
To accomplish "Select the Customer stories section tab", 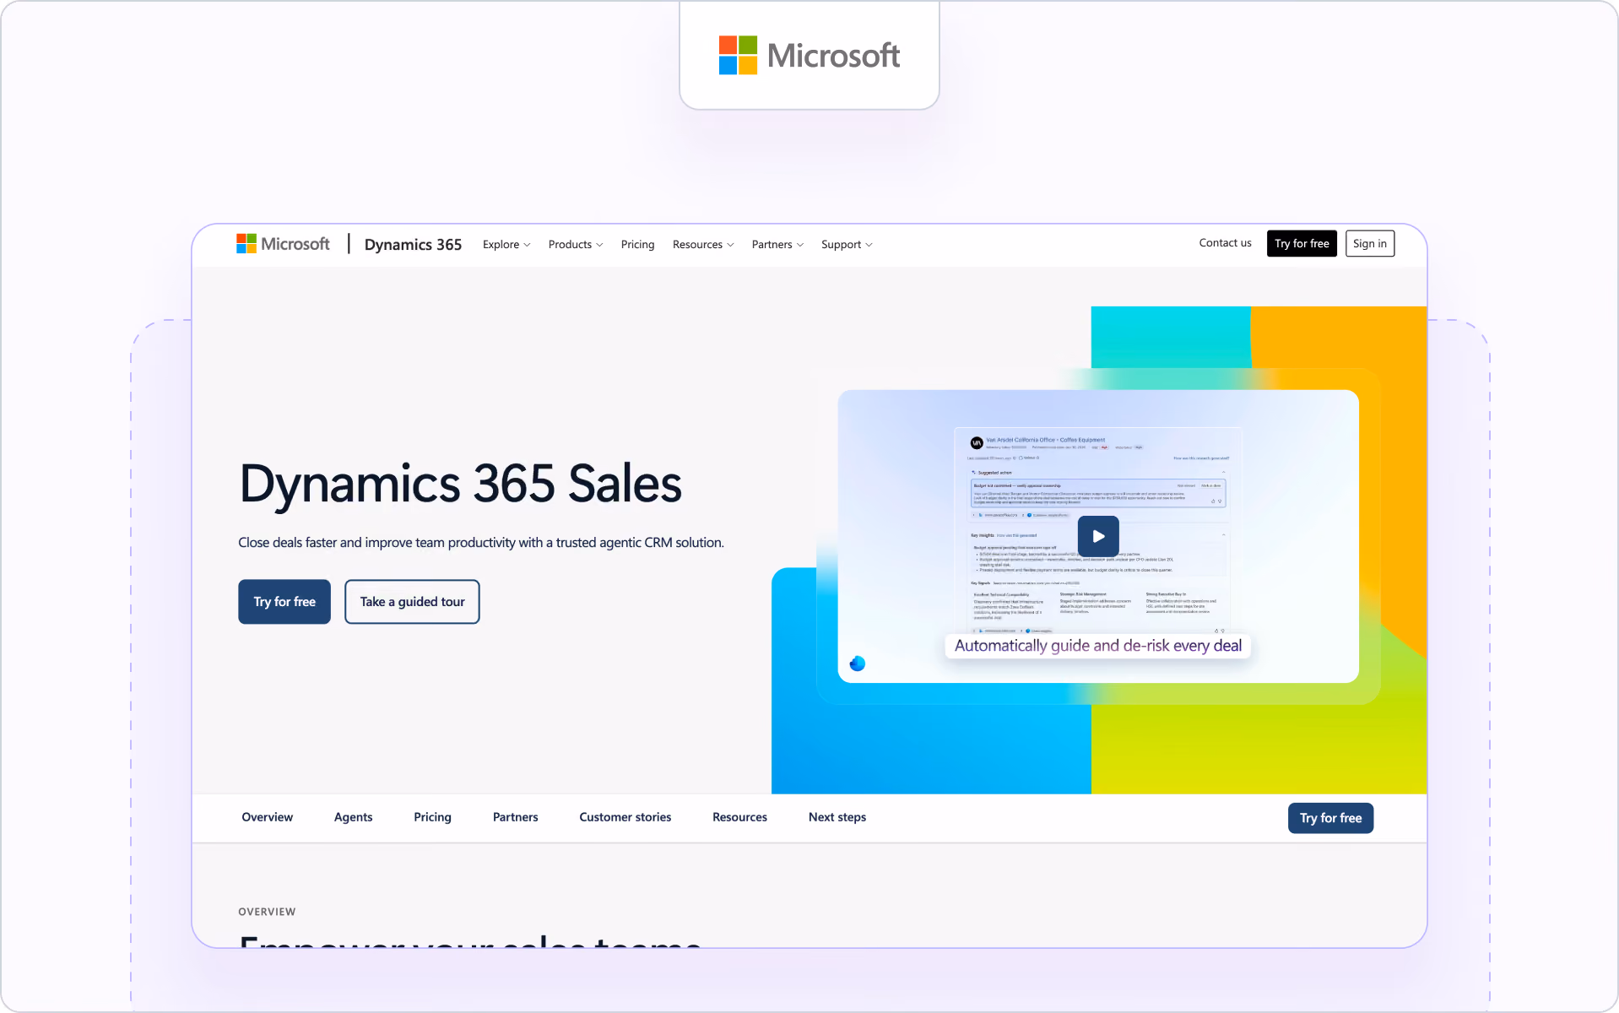I will pos(625,817).
